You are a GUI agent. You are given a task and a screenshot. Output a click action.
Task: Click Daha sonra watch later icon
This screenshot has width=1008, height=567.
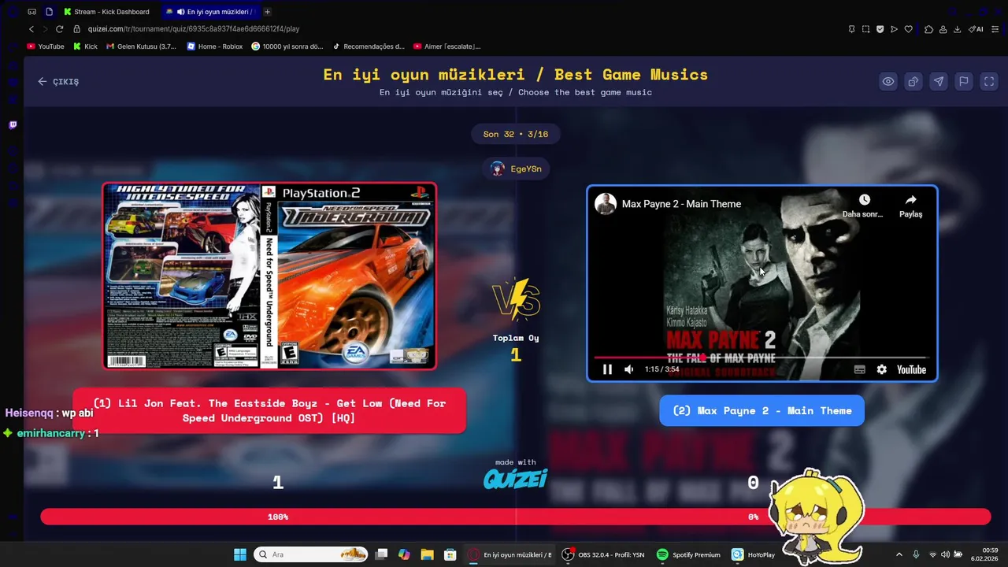pyautogui.click(x=864, y=206)
